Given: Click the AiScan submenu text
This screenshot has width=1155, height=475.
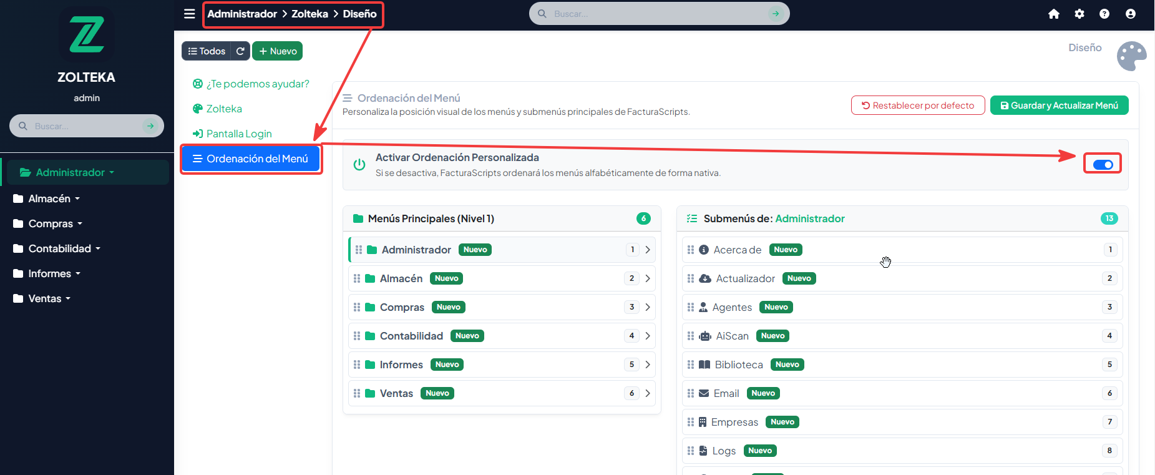Looking at the screenshot, I should point(733,336).
